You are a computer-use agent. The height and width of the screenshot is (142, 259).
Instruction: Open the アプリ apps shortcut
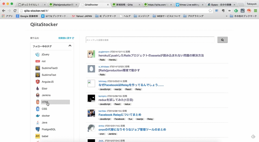click(7, 16)
